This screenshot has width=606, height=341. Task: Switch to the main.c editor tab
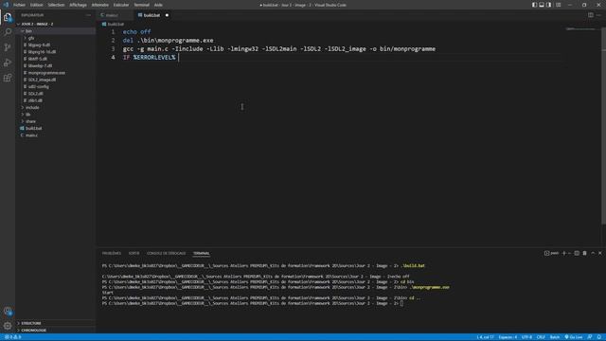[115, 15]
